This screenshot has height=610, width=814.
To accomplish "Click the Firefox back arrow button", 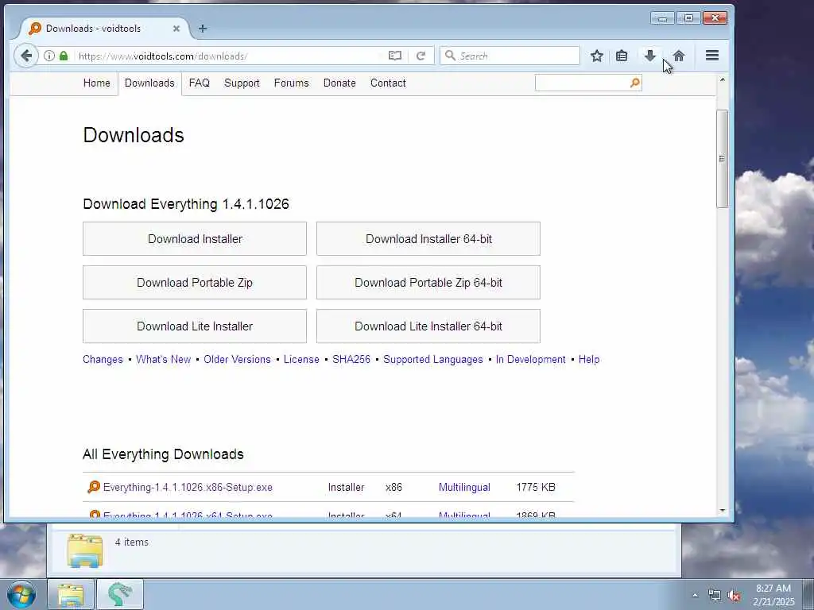I will (x=26, y=56).
